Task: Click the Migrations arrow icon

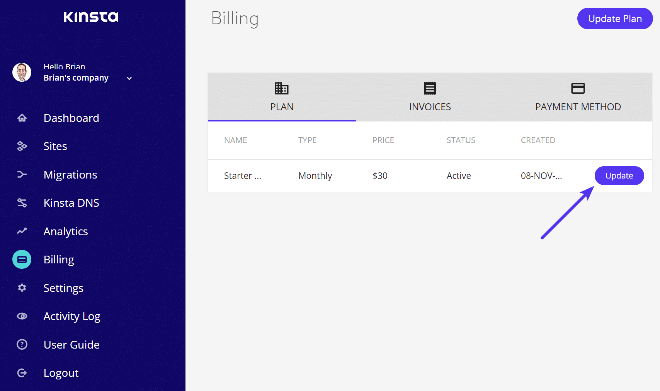Action: point(22,174)
